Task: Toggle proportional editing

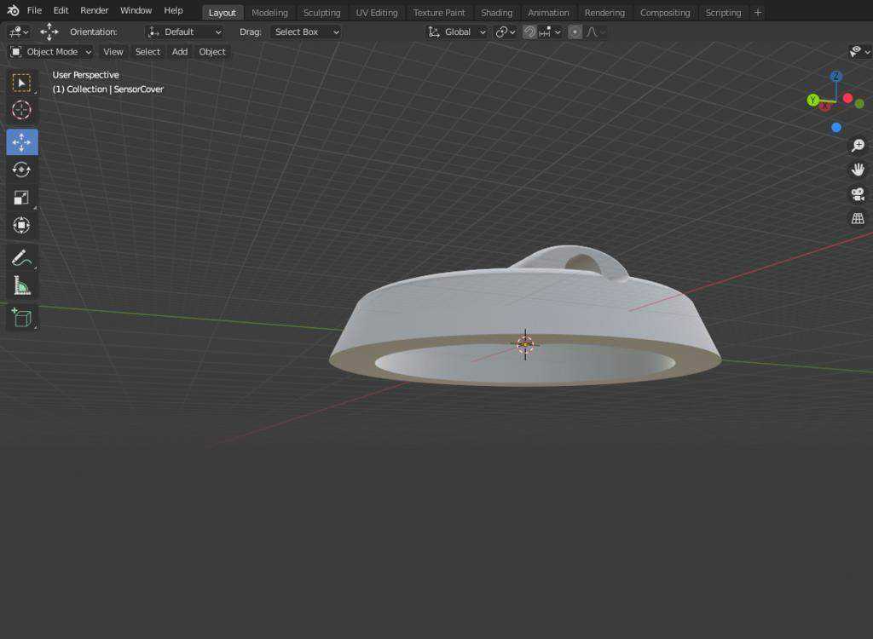Action: pos(575,32)
